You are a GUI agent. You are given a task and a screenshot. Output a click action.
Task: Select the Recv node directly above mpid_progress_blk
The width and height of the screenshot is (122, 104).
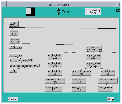tap(16, 55)
